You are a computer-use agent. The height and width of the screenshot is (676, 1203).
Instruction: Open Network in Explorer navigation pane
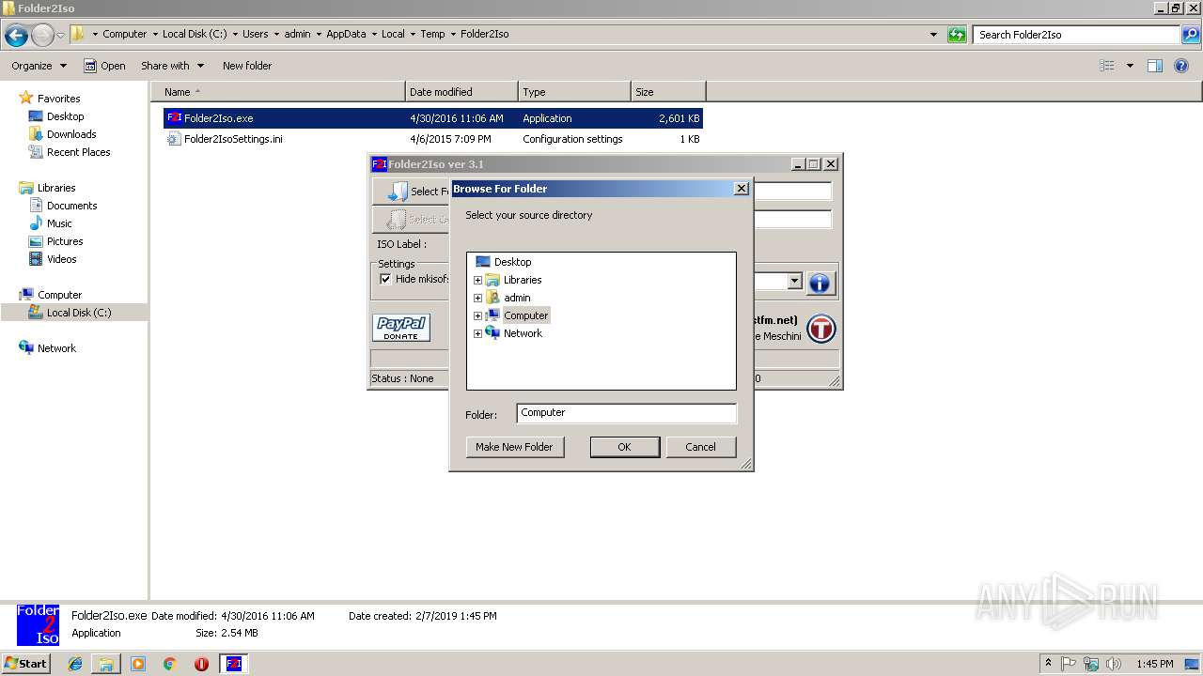click(56, 348)
